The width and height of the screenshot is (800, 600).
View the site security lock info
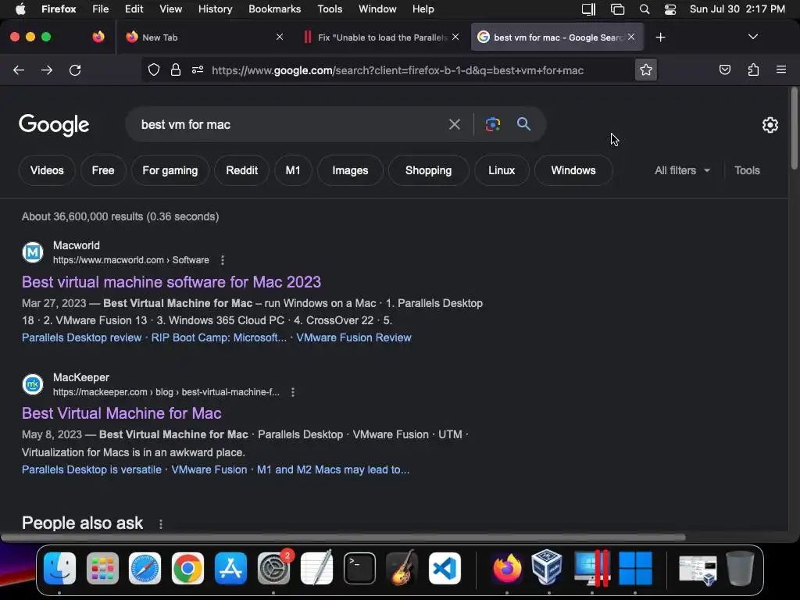[x=176, y=70]
